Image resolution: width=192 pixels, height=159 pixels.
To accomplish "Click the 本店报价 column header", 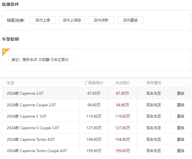I will pyautogui.click(x=122, y=83).
